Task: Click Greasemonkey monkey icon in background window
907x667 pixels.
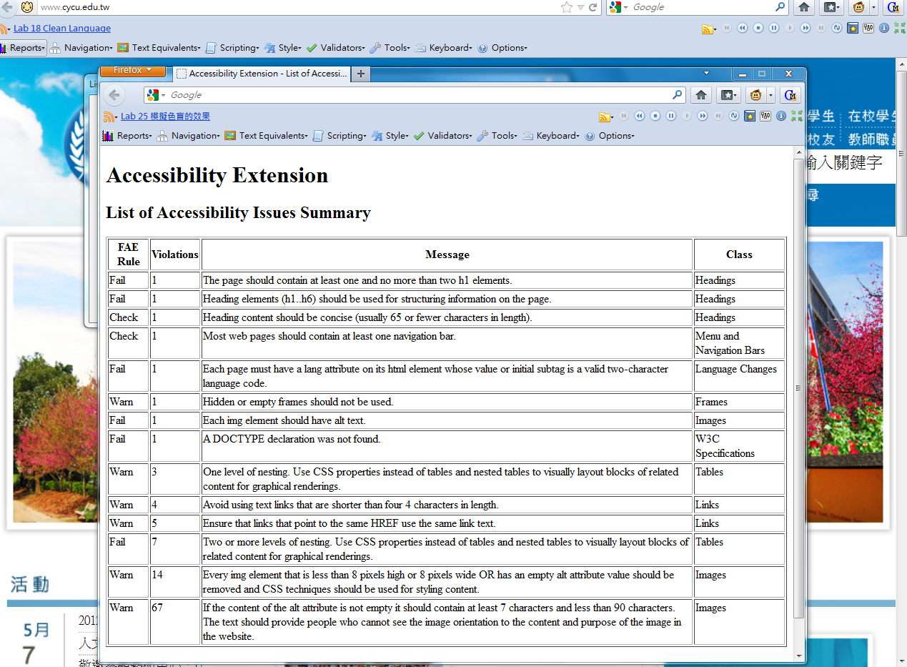Action: point(858,7)
